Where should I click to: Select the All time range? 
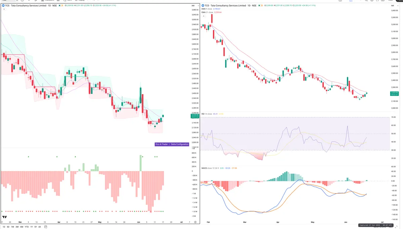tap(40, 227)
